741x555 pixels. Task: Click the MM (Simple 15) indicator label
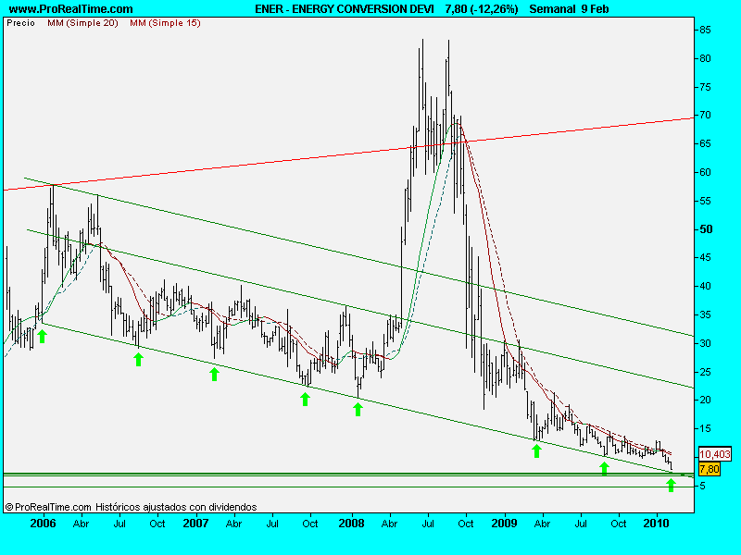pyautogui.click(x=165, y=22)
